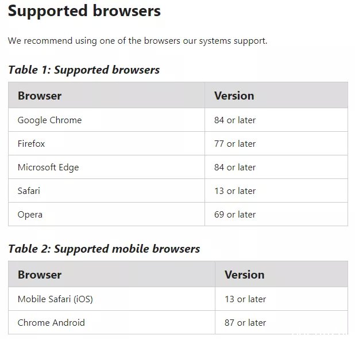This screenshot has height=339, width=355.
Task: Select the Firefox table cell
Action: point(106,144)
